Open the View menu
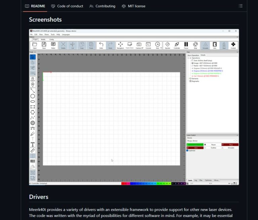 41,34
